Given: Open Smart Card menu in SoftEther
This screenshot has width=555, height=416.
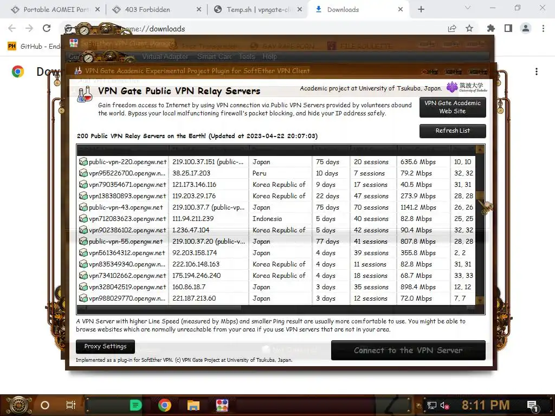Looking at the screenshot, I should tap(215, 56).
